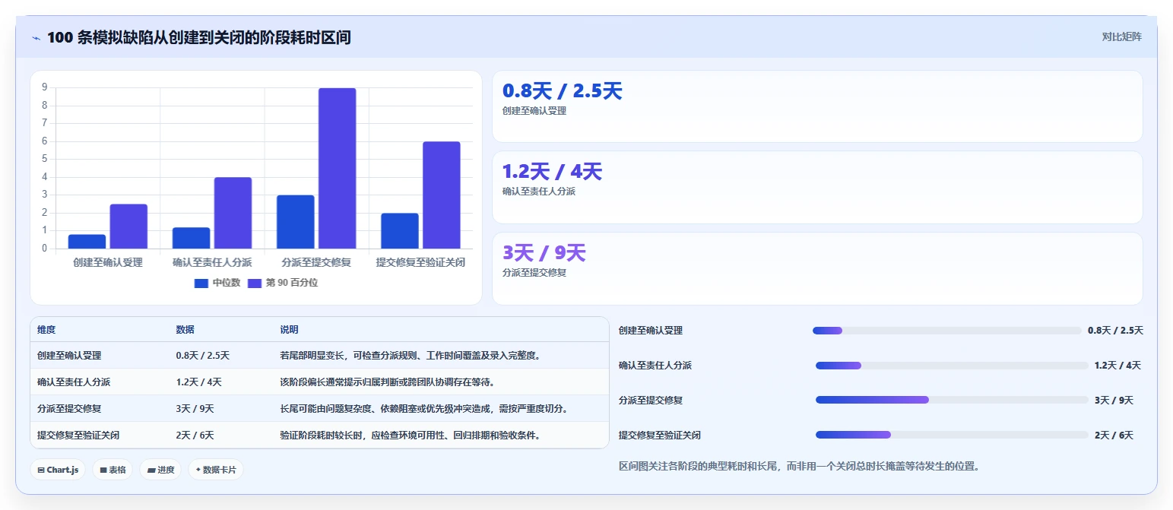Screen dimensions: 1173x510
Task: Click the 0.8天 / 2.5天 data card value
Action: (562, 91)
